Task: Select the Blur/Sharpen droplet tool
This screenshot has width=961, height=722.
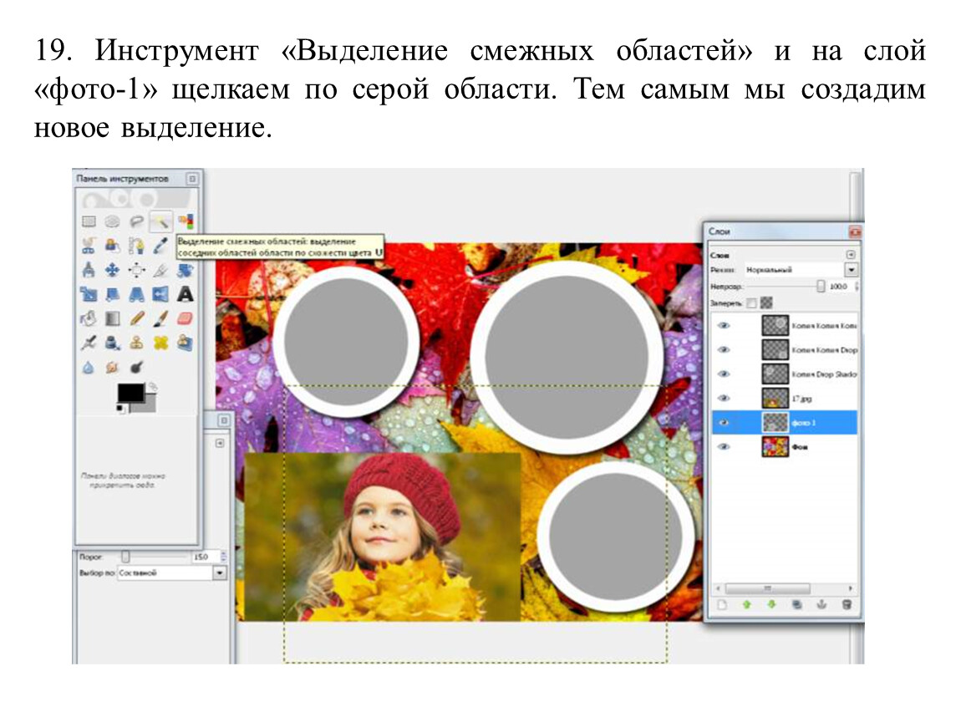Action: point(89,367)
